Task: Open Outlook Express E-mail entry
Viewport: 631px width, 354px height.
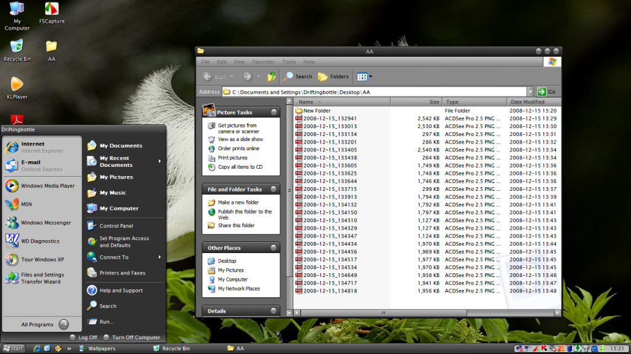Action: pos(42,166)
